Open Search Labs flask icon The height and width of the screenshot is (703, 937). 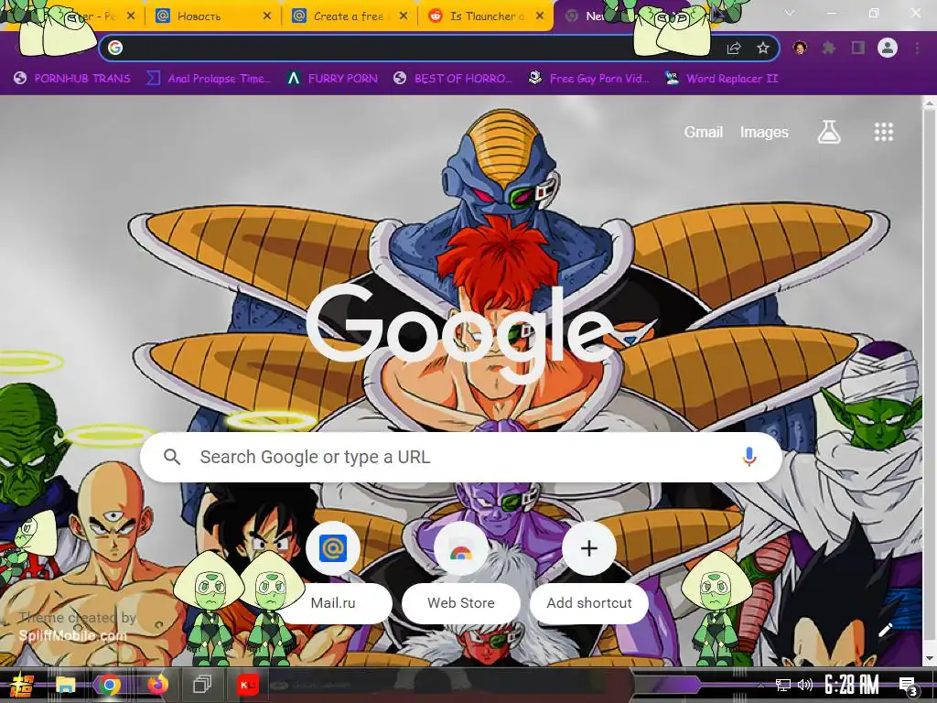(x=829, y=132)
